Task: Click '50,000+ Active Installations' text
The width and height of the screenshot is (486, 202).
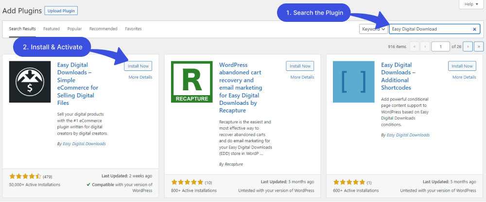Action: click(x=35, y=185)
